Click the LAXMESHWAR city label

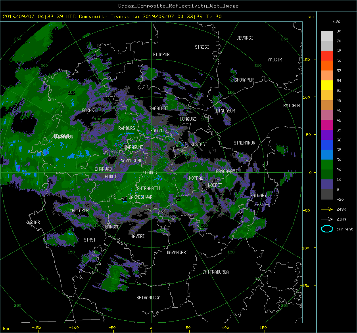[x=140, y=197]
